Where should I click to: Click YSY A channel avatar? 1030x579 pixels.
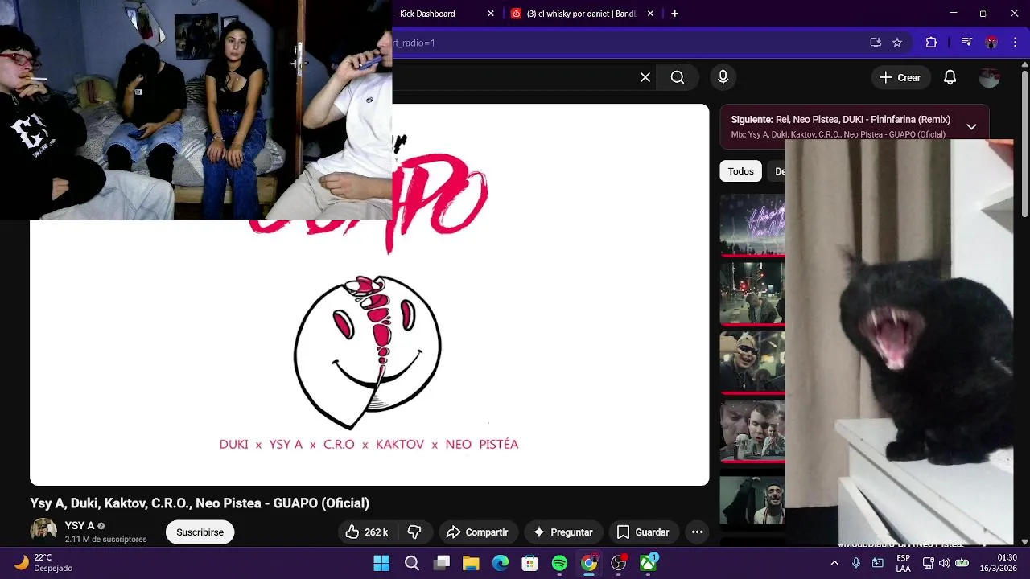click(x=43, y=531)
